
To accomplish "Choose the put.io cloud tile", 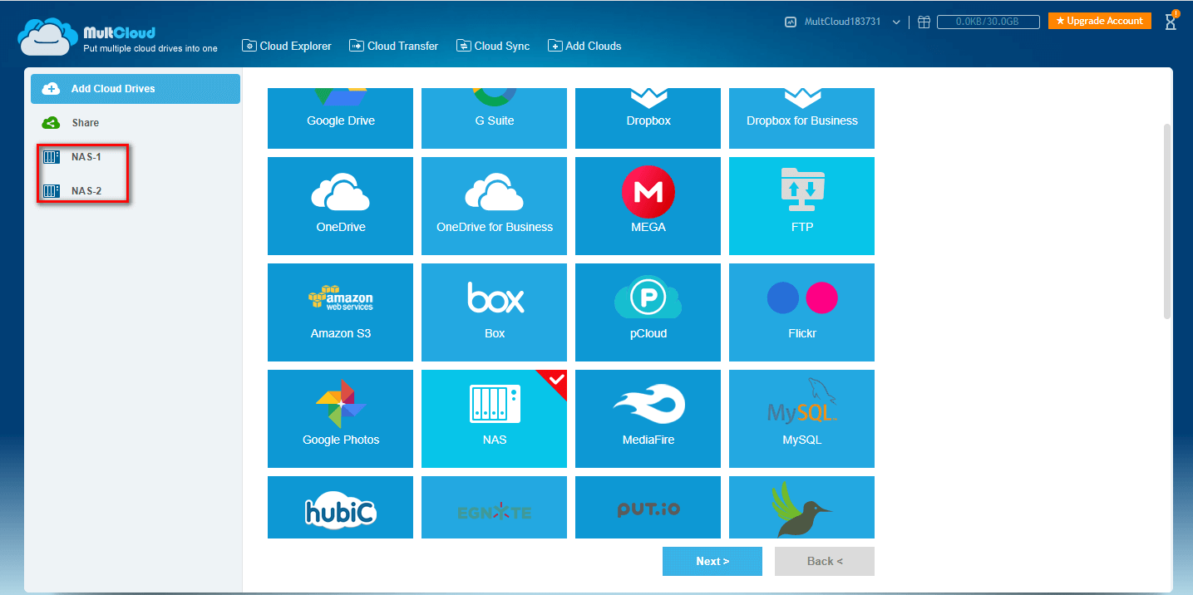I will click(648, 507).
